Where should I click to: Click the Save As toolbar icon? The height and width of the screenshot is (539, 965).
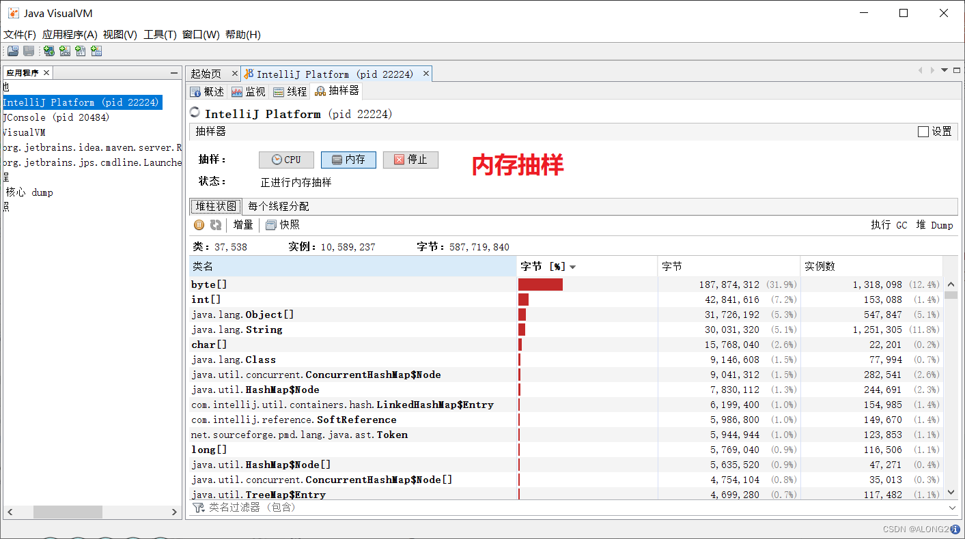[x=29, y=51]
